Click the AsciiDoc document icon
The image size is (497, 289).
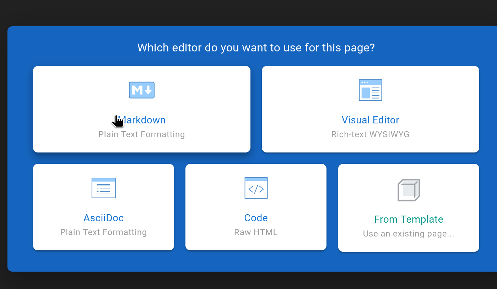tap(104, 188)
